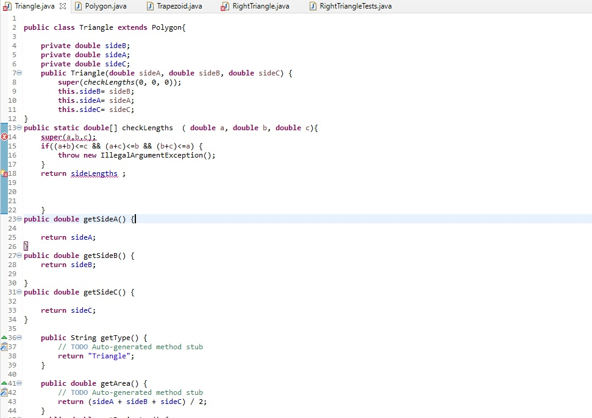Click the task marker icon on line 37
The image size is (592, 418).
[3, 347]
